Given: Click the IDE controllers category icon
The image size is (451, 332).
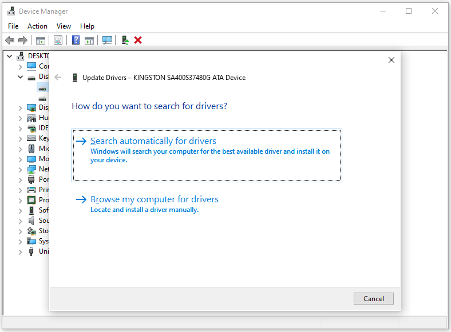Looking at the screenshot, I should [x=31, y=129].
